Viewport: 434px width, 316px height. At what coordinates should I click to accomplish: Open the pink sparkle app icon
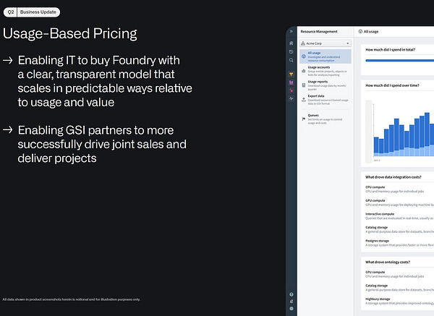click(292, 90)
